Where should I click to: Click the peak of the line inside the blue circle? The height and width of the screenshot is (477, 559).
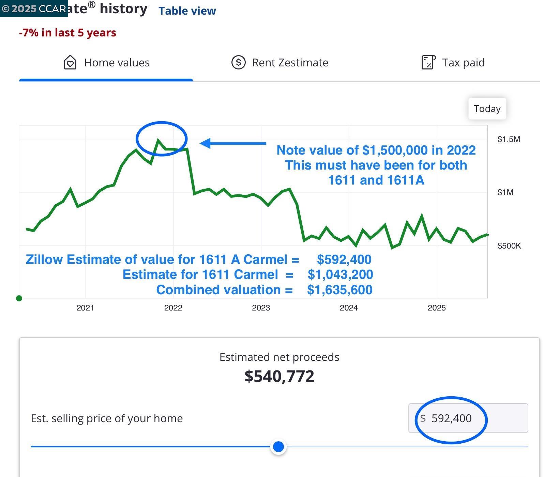[158, 140]
